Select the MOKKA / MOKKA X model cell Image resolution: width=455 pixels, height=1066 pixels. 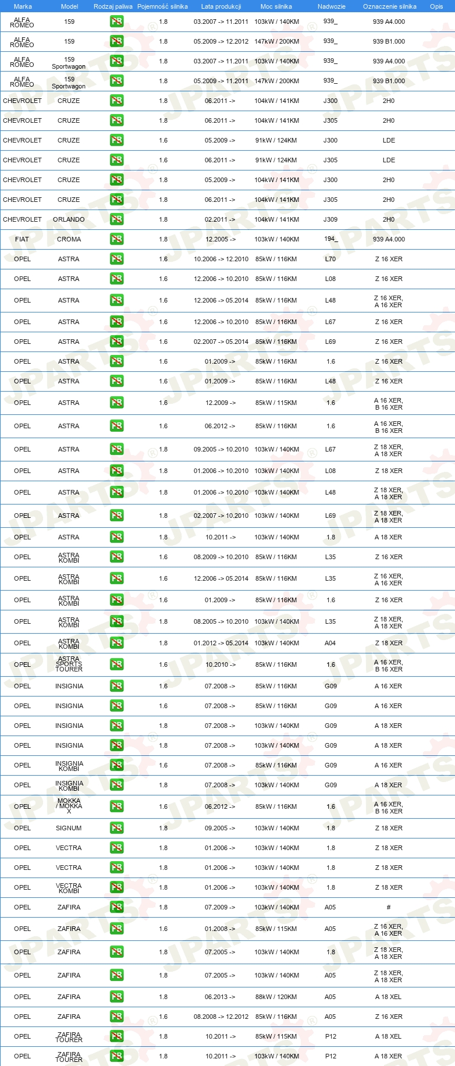pos(69,806)
